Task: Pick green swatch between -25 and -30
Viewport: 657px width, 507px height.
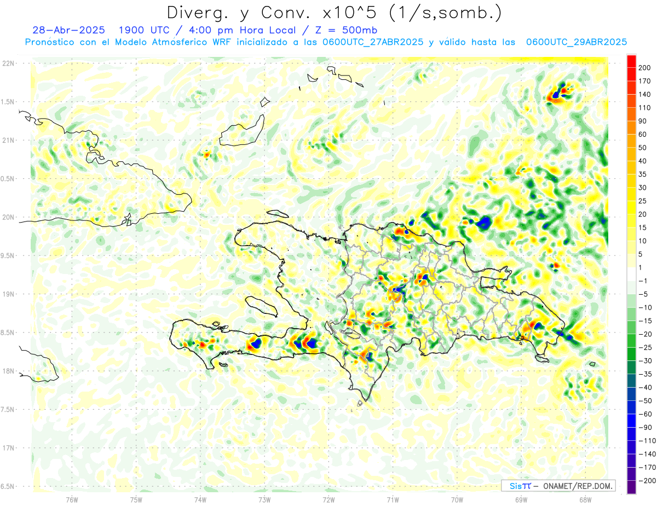Action: click(632, 354)
